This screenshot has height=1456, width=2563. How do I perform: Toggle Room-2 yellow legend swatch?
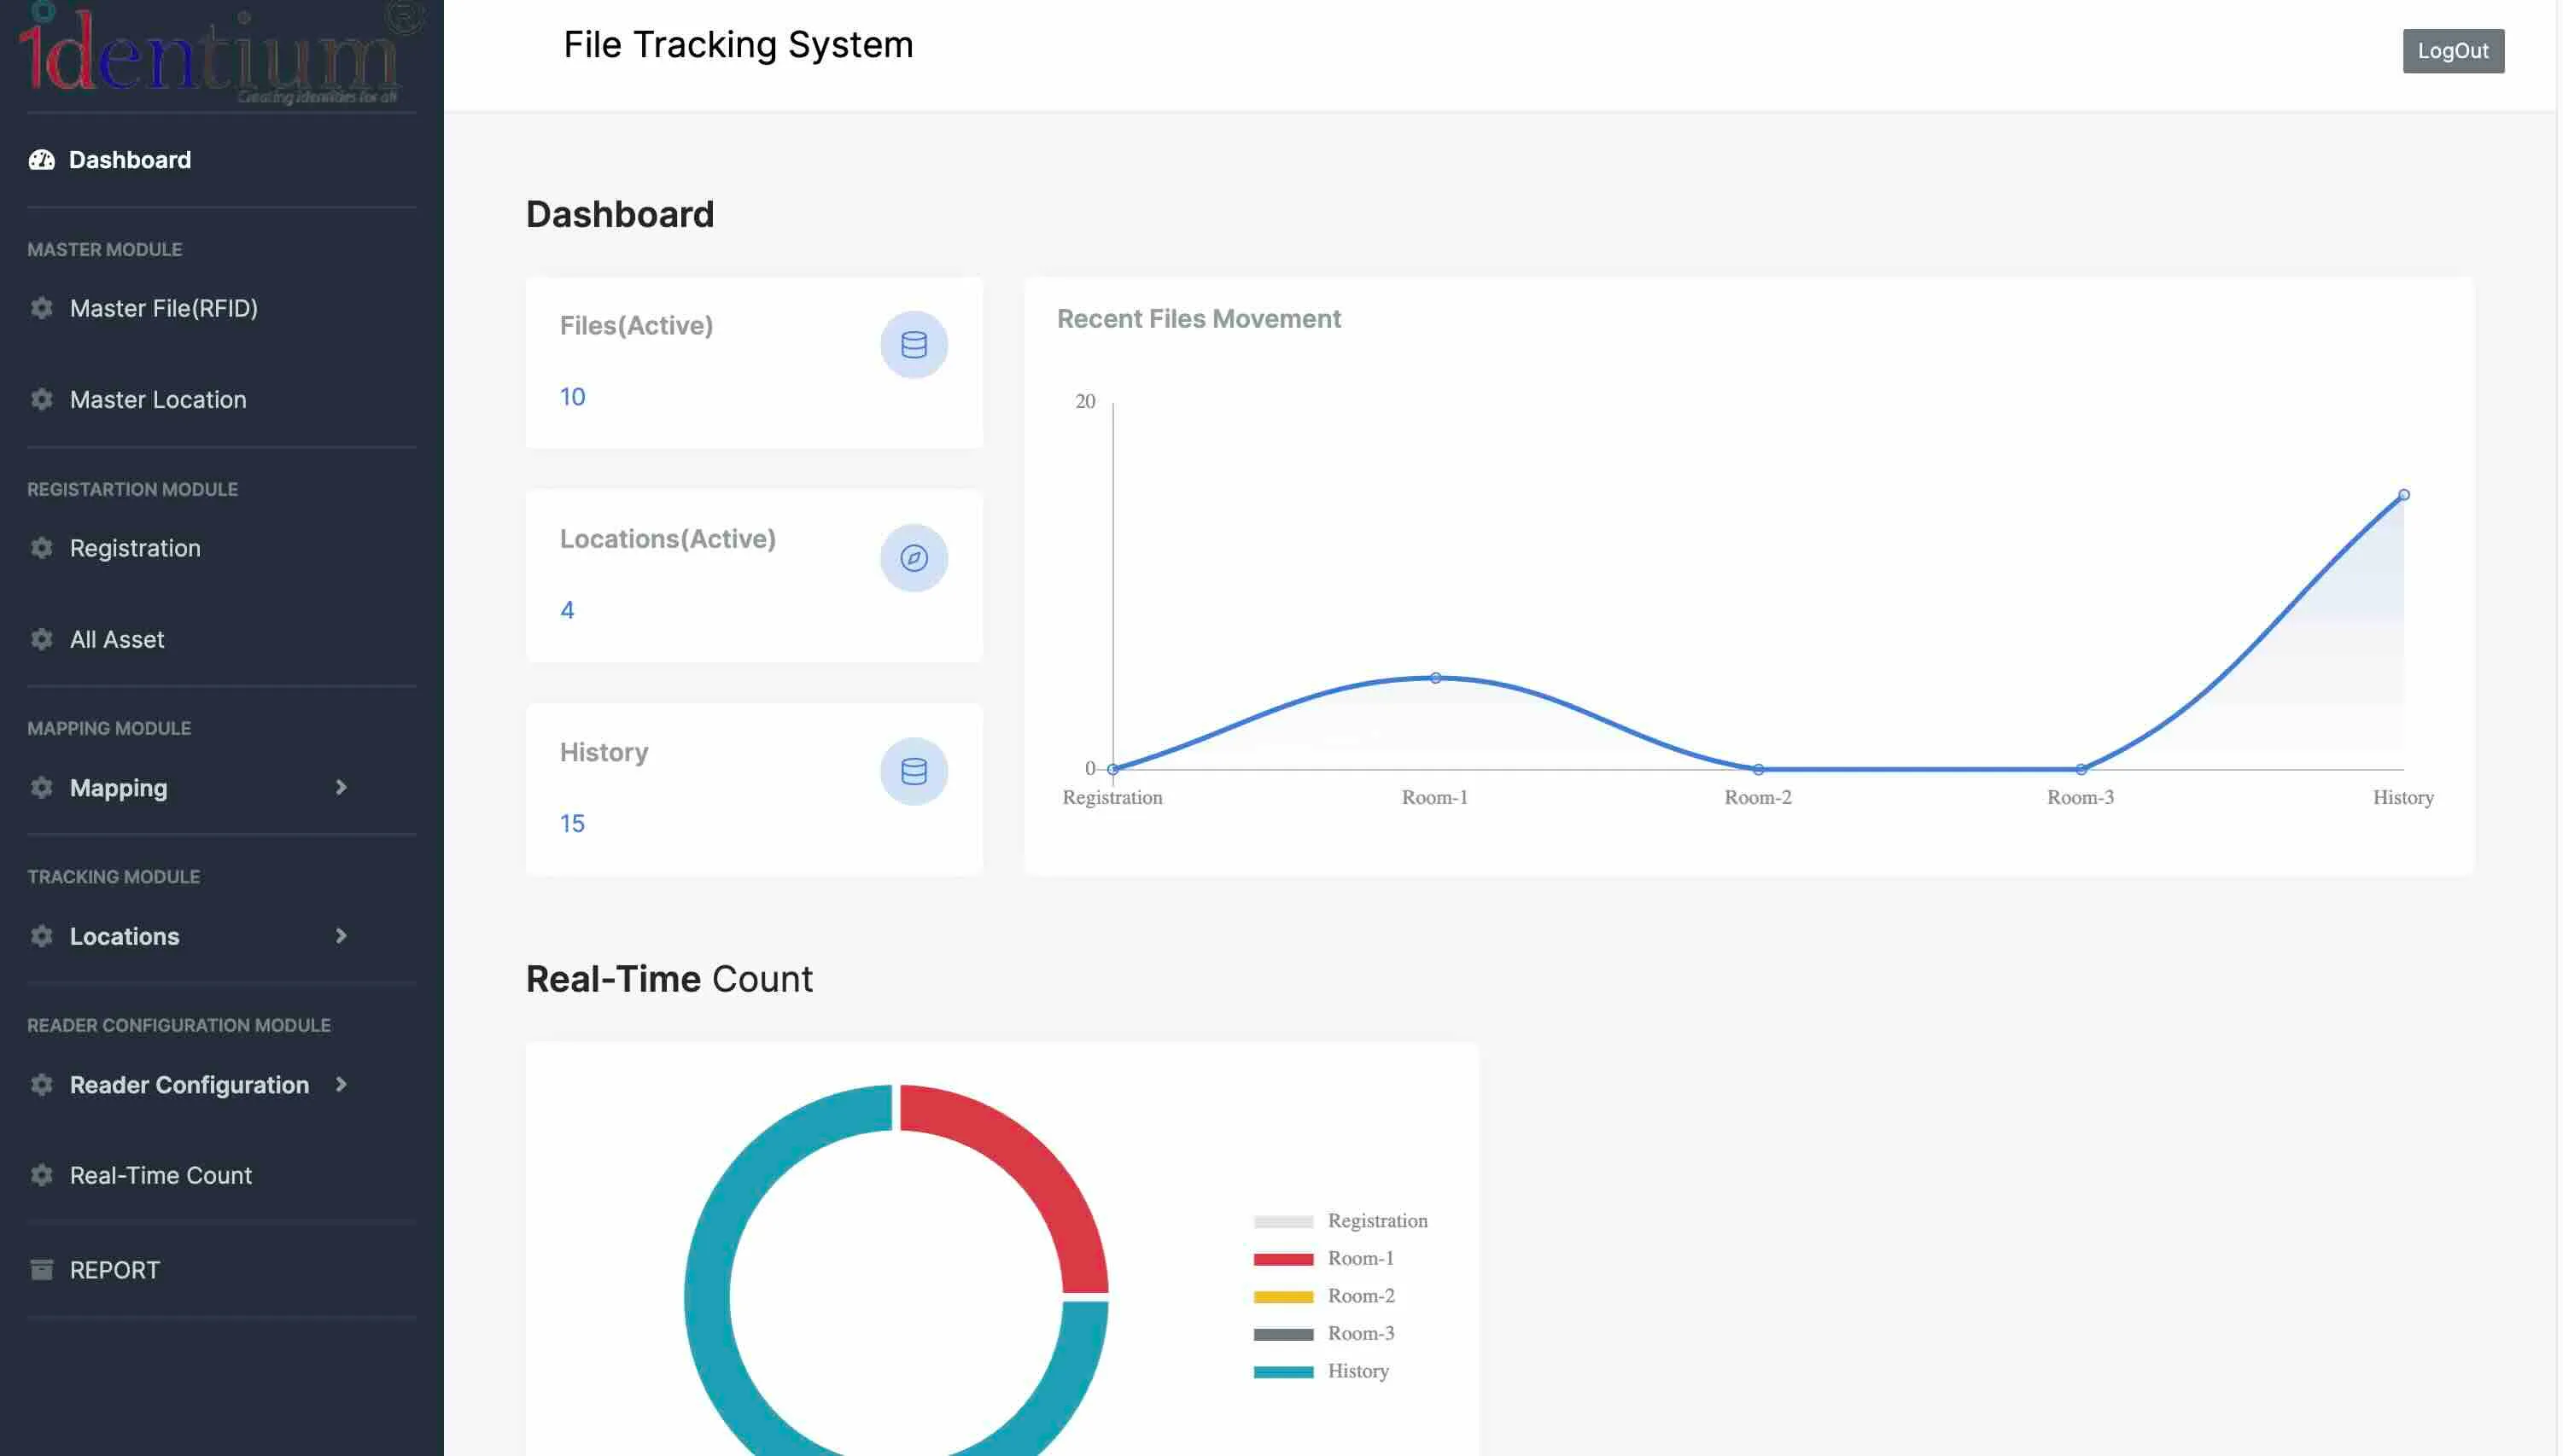point(1282,1297)
